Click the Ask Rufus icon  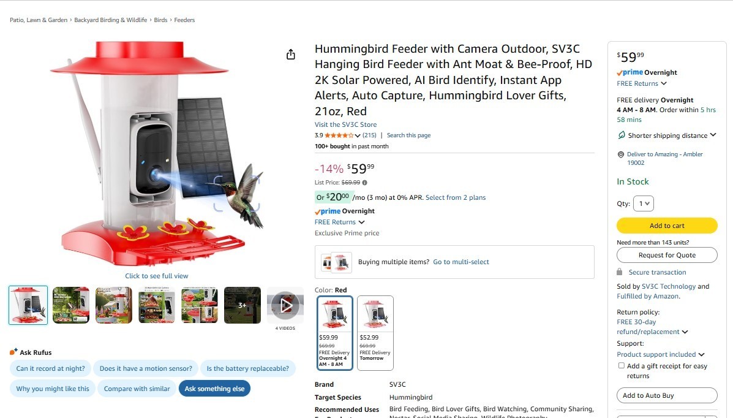coord(13,352)
